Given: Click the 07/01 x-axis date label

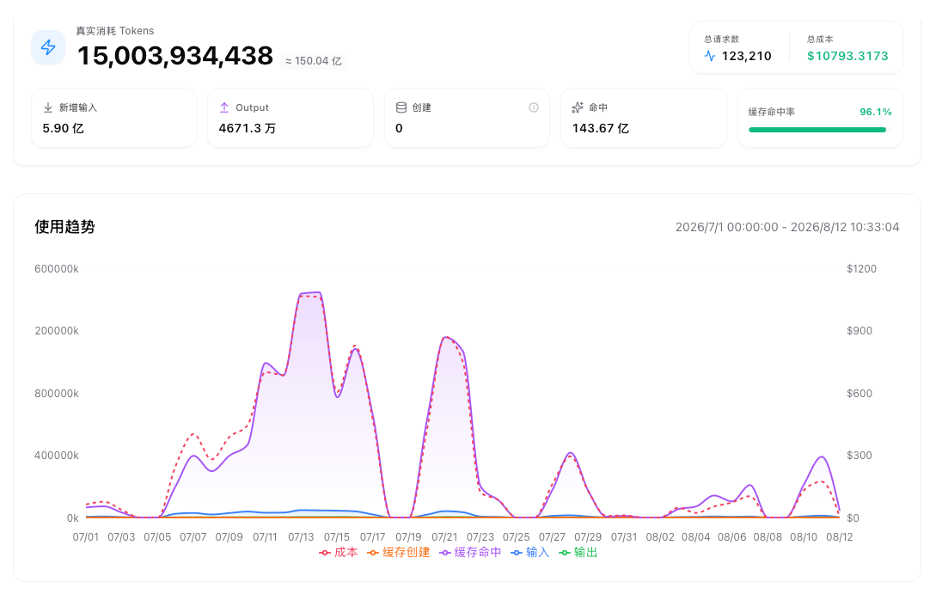Looking at the screenshot, I should (x=85, y=537).
